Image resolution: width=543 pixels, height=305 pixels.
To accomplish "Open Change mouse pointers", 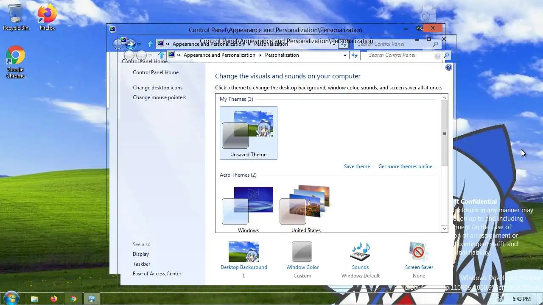I will (160, 97).
